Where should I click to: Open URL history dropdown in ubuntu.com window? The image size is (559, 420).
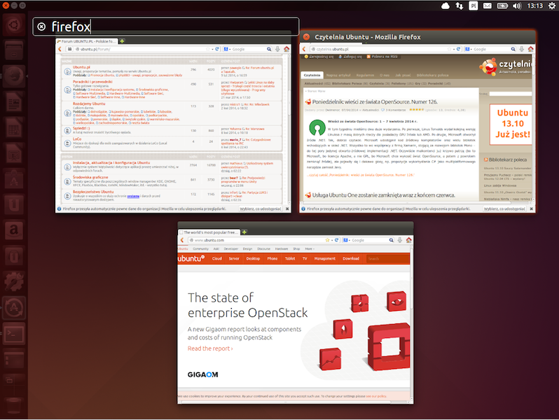[x=331, y=240]
